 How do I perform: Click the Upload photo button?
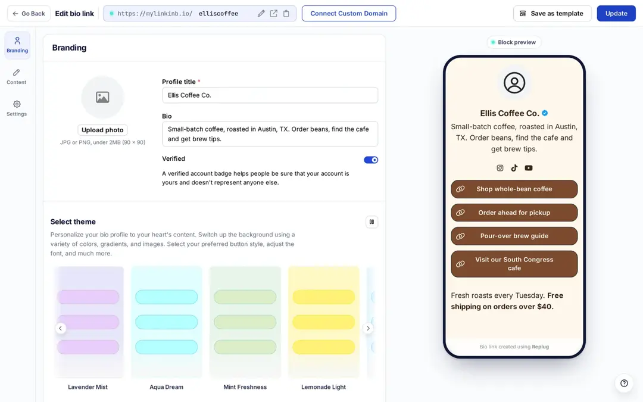(102, 130)
